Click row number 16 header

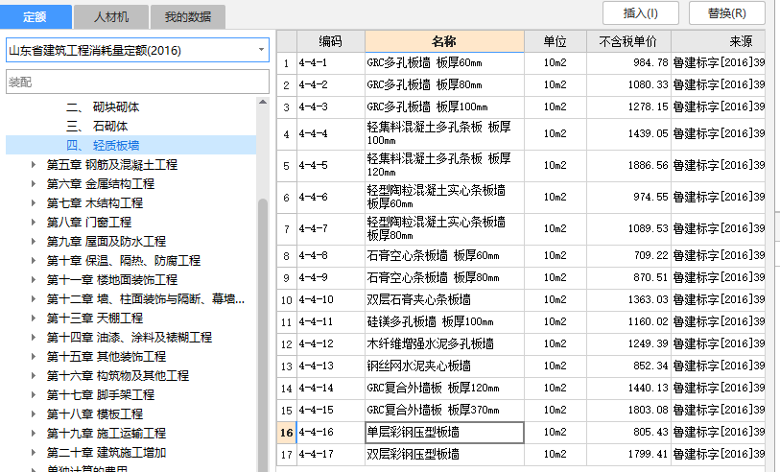(287, 433)
